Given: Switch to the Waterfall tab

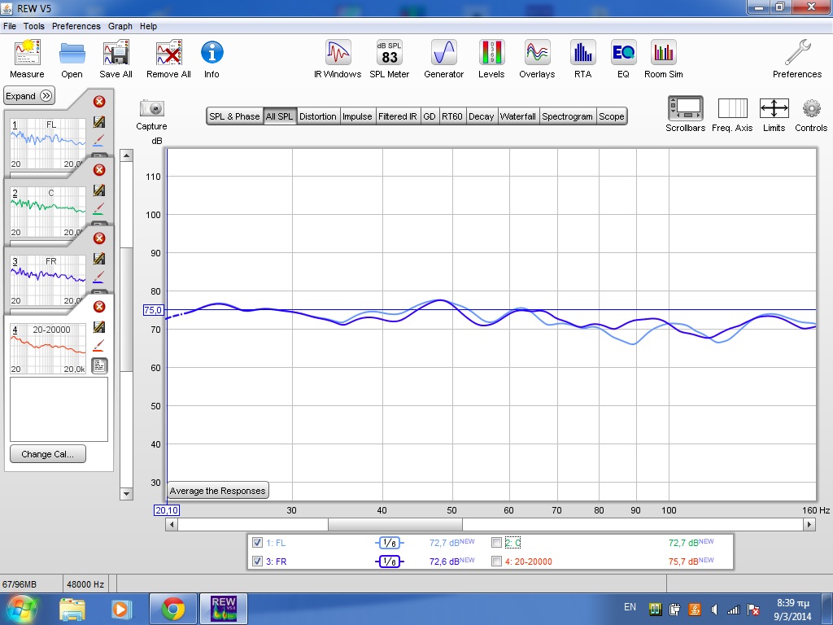Looking at the screenshot, I should pos(518,116).
